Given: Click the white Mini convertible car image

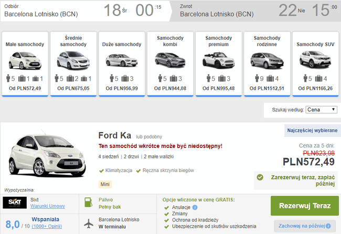Looking at the screenshot, I should (x=219, y=60).
